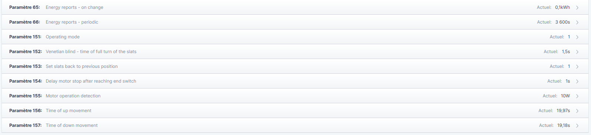The width and height of the screenshot is (591, 135).
Task: Expand Paramètre 152 Venetian blind chevron
Action: (577, 52)
